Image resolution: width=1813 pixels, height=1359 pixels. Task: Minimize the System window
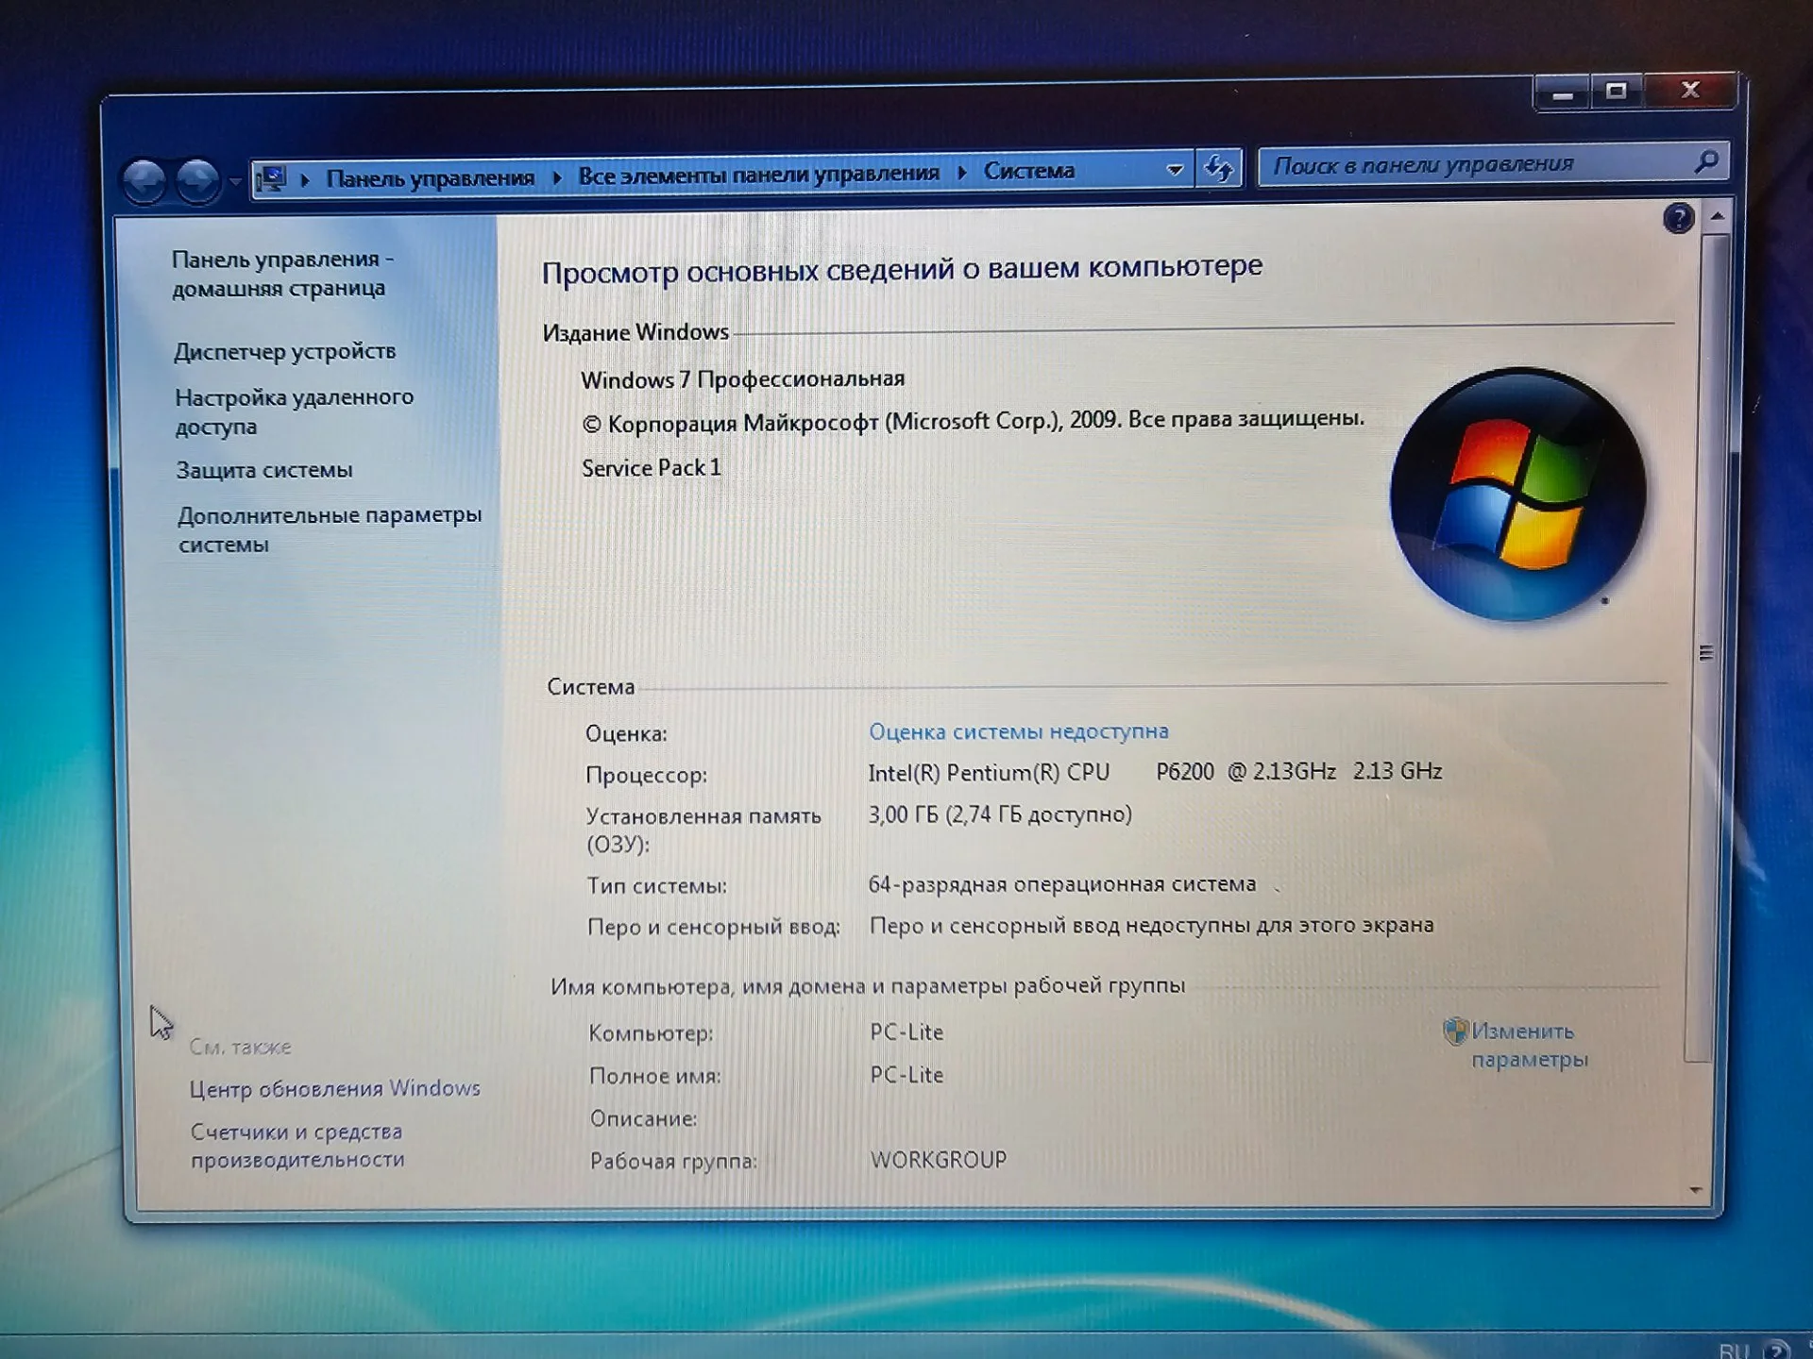(1563, 93)
